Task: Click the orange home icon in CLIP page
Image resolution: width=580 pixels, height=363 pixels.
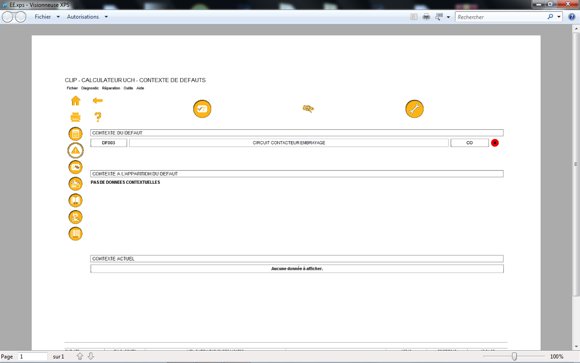Action: (76, 101)
